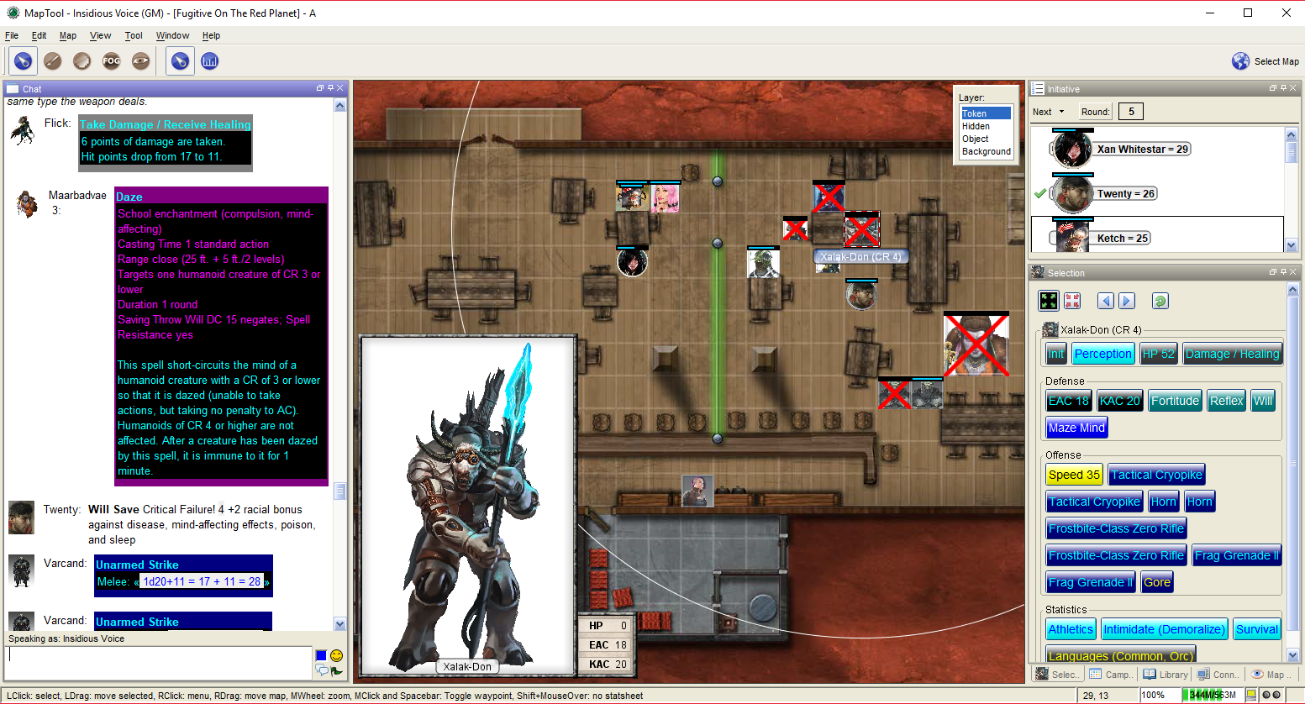Open the Window menu

pyautogui.click(x=172, y=35)
